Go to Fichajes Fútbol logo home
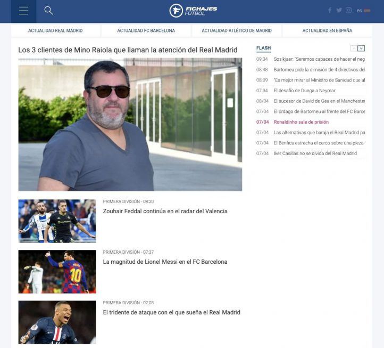This screenshot has height=348, width=384. point(193,11)
